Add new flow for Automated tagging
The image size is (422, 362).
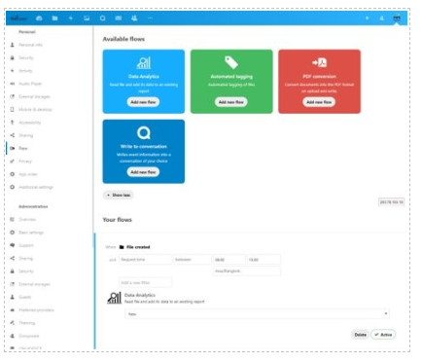(x=231, y=102)
